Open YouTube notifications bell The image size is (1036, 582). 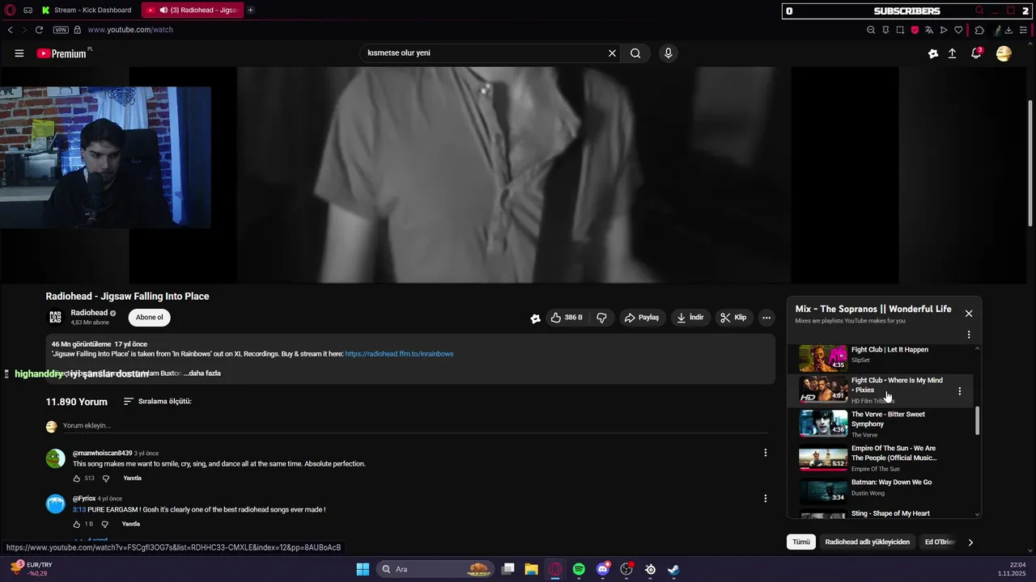click(976, 53)
